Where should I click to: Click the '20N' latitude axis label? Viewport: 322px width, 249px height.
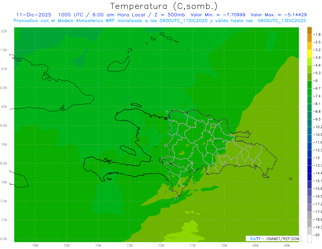click(5, 107)
